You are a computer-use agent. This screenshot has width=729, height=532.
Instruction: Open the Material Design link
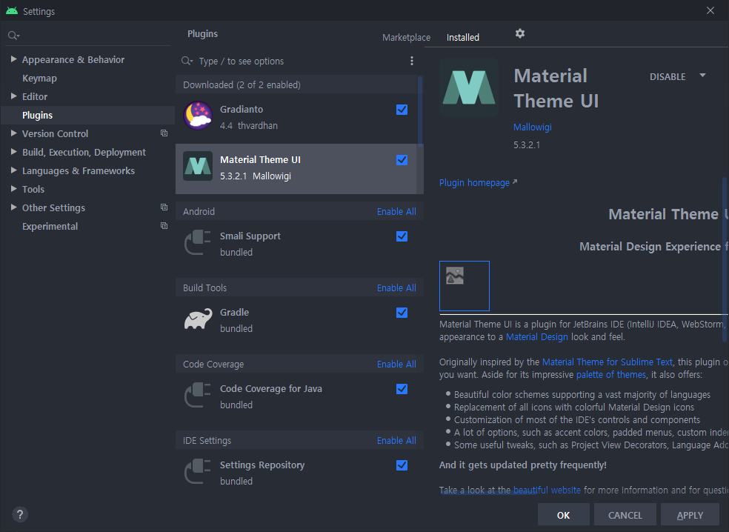536,336
